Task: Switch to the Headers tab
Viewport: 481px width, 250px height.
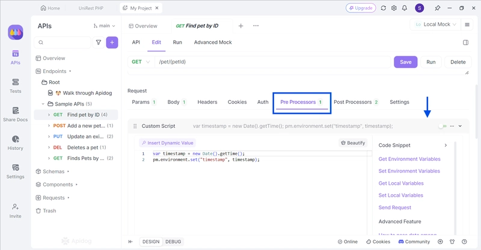Action: coord(207,102)
